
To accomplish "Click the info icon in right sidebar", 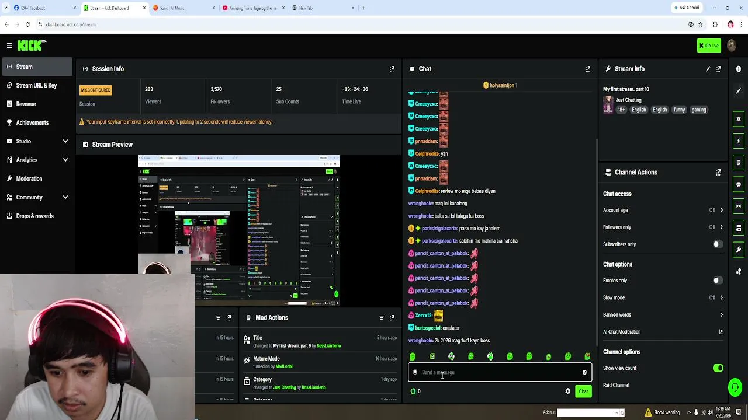I will pos(739,69).
